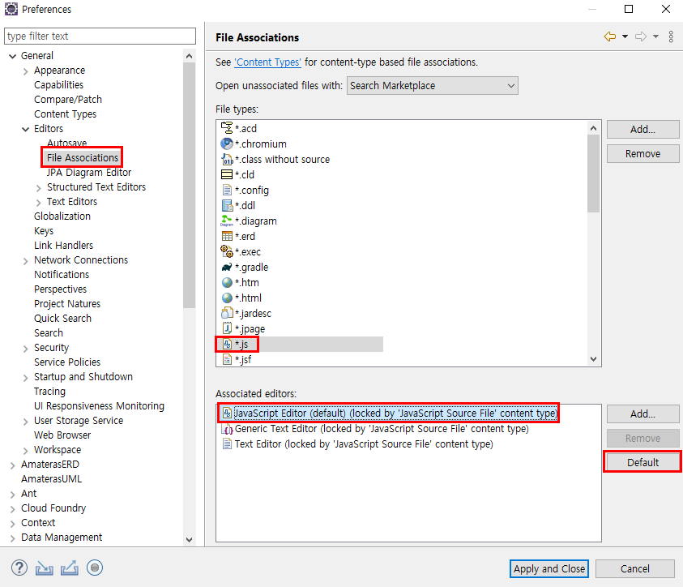Expand the Cloud Foundry node
The height and width of the screenshot is (587, 683).
(x=13, y=508)
